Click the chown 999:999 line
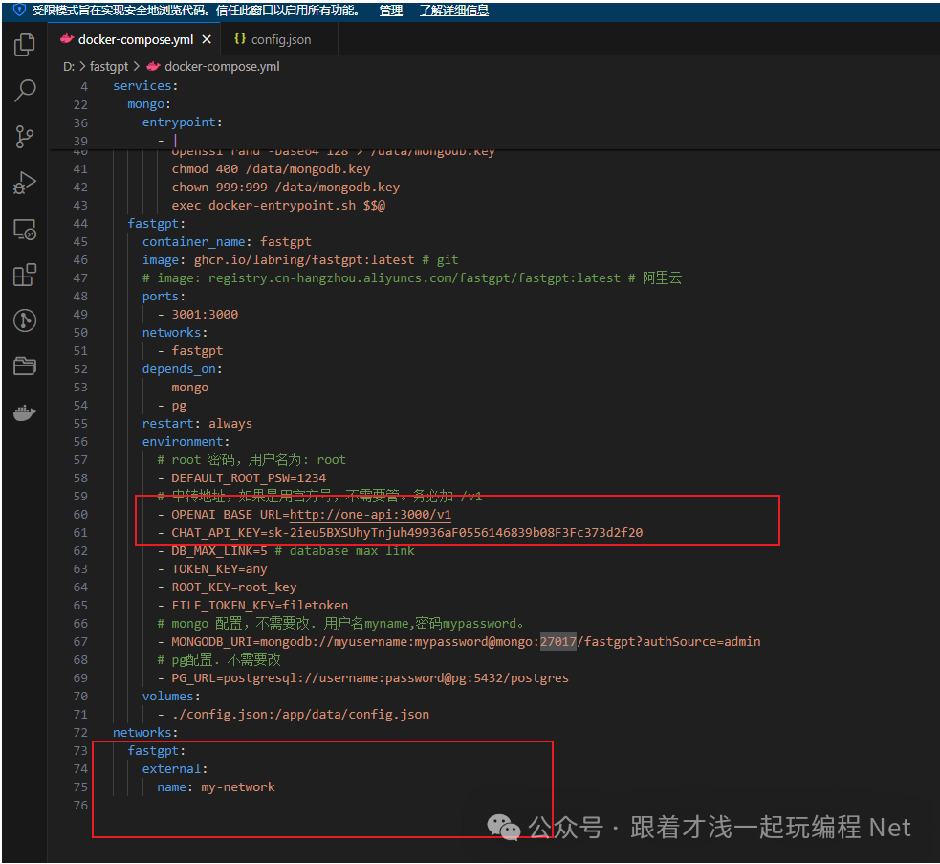940x864 pixels. 286,188
